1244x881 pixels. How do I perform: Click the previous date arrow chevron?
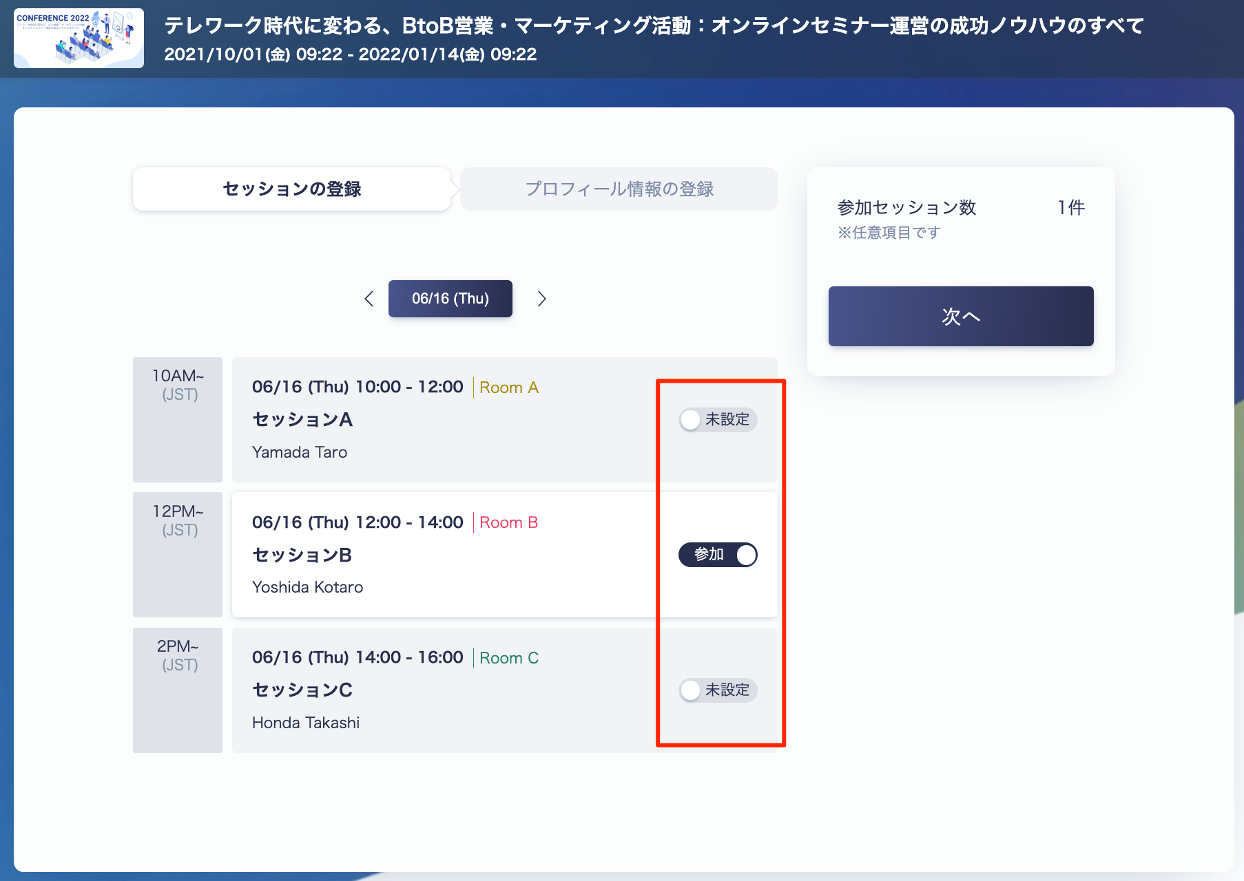click(369, 299)
